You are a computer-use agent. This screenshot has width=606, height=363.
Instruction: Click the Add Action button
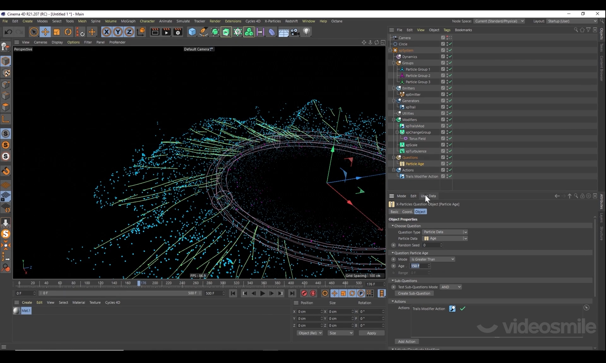407,342
